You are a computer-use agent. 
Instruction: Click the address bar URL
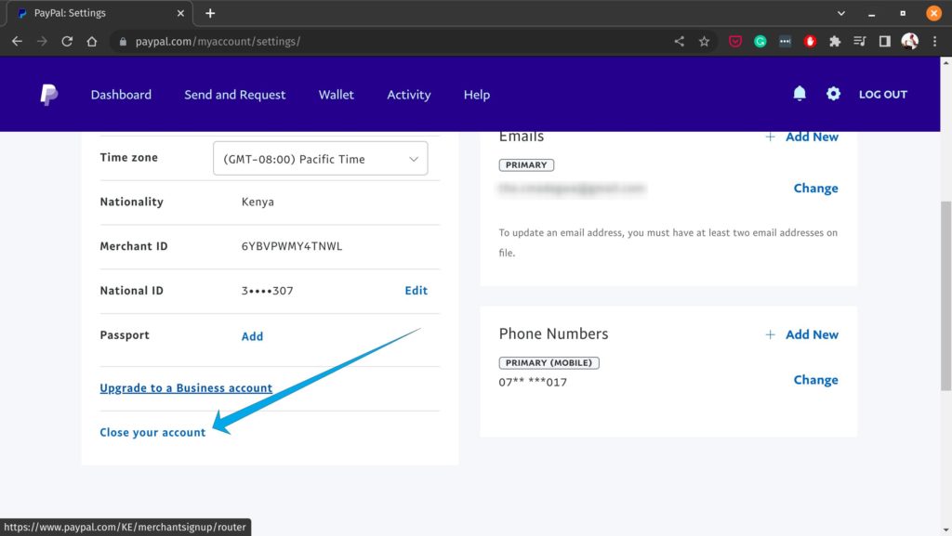(x=218, y=41)
